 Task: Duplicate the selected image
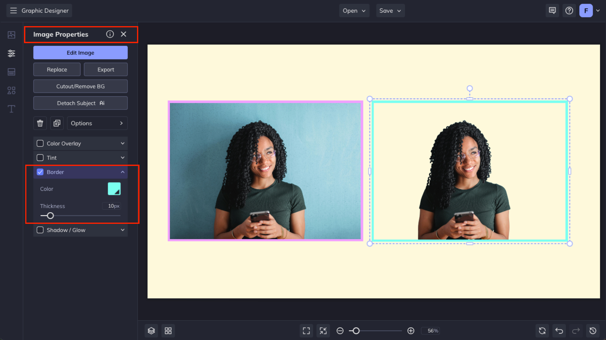coord(57,123)
